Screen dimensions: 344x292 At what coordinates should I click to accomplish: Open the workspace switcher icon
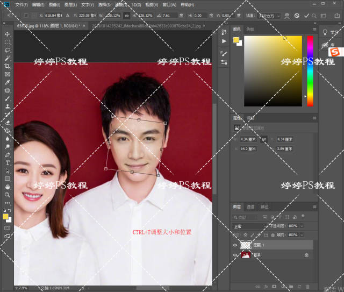(x=323, y=16)
